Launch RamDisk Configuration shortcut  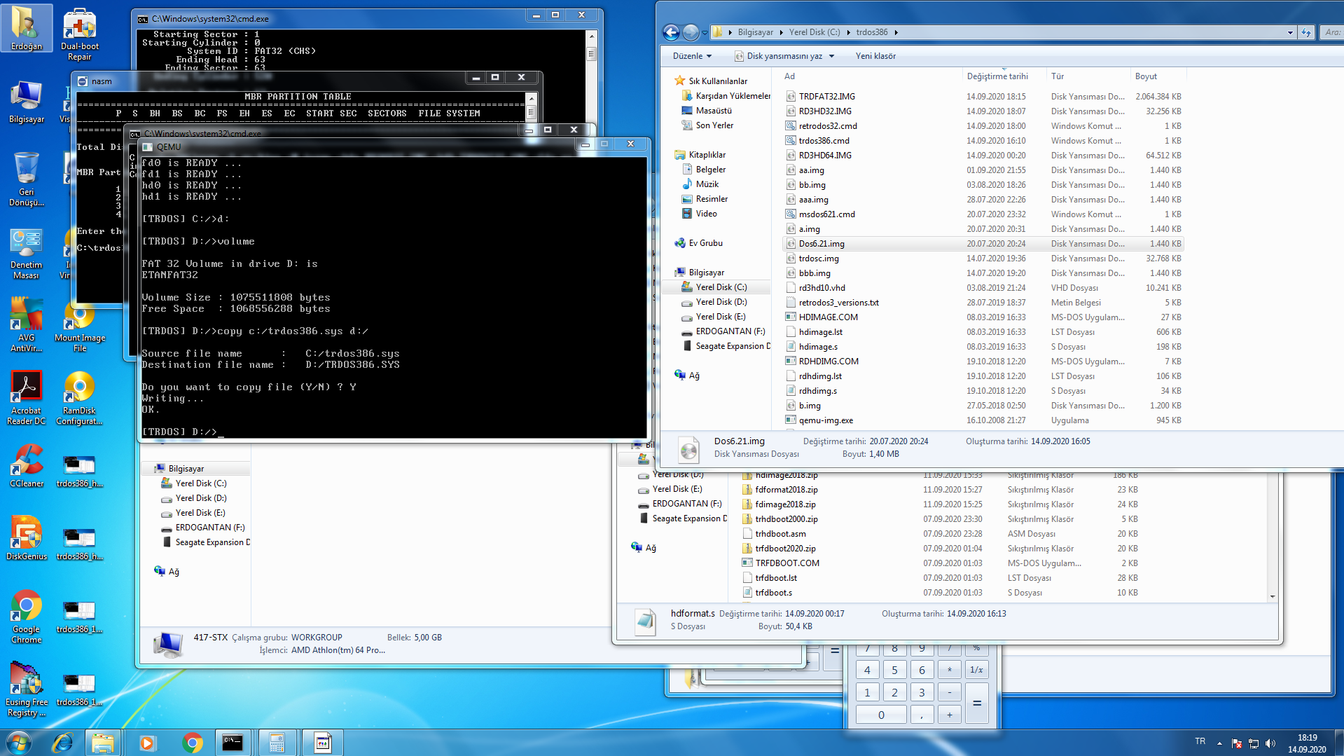pyautogui.click(x=80, y=398)
